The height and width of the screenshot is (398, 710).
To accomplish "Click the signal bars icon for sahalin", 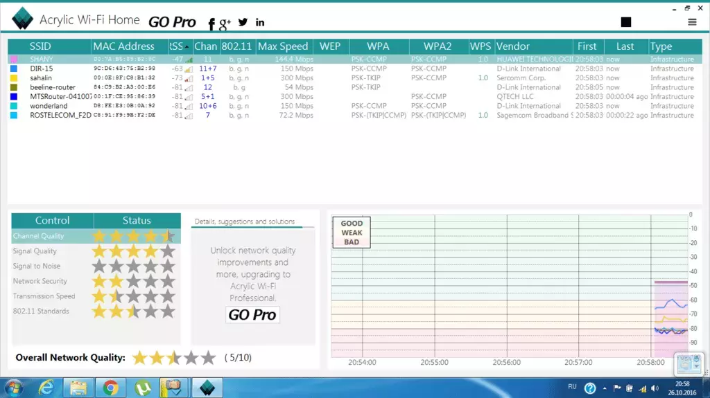I will tap(189, 78).
